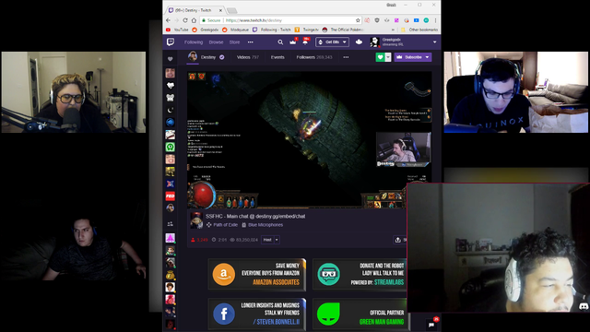Open the Store nav item
This screenshot has height=332, width=590.
(x=234, y=42)
